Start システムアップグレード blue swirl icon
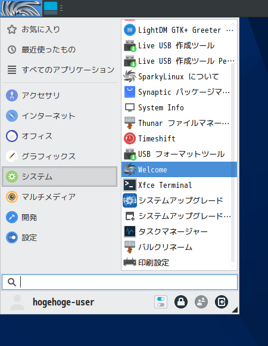Image resolution: width=268 pixels, height=346 pixels. coord(130,200)
